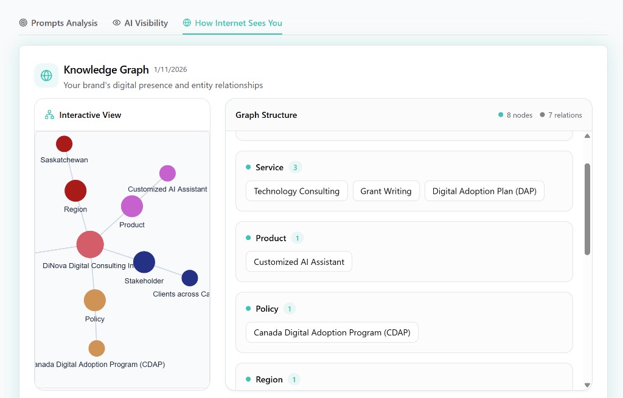Select the Stakeholder node in the graph
The image size is (623, 398).
tap(144, 262)
